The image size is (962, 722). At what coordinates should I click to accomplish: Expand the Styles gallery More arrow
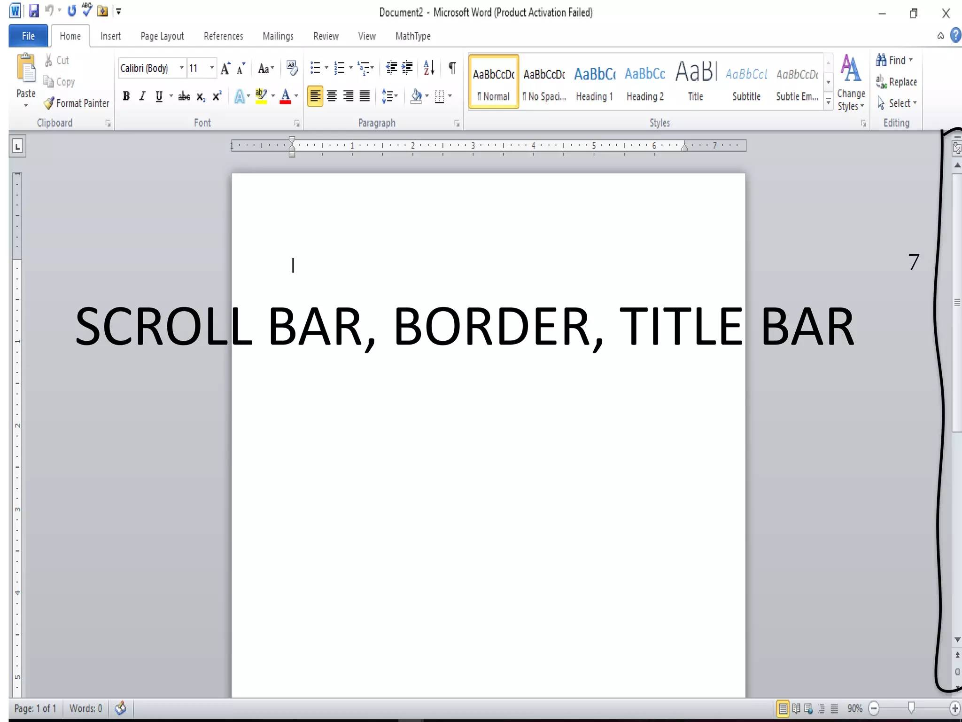click(829, 102)
